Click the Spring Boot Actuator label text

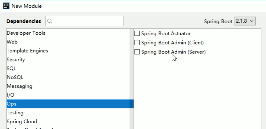click(166, 33)
